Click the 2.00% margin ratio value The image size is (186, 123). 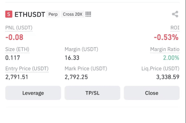pyautogui.click(x=171, y=58)
